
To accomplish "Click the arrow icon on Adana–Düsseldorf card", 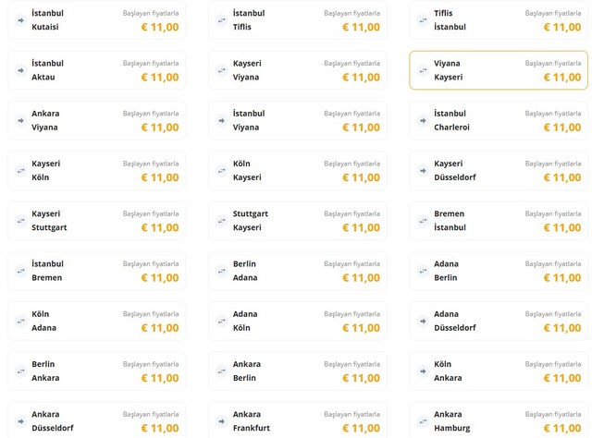I will click(423, 321).
